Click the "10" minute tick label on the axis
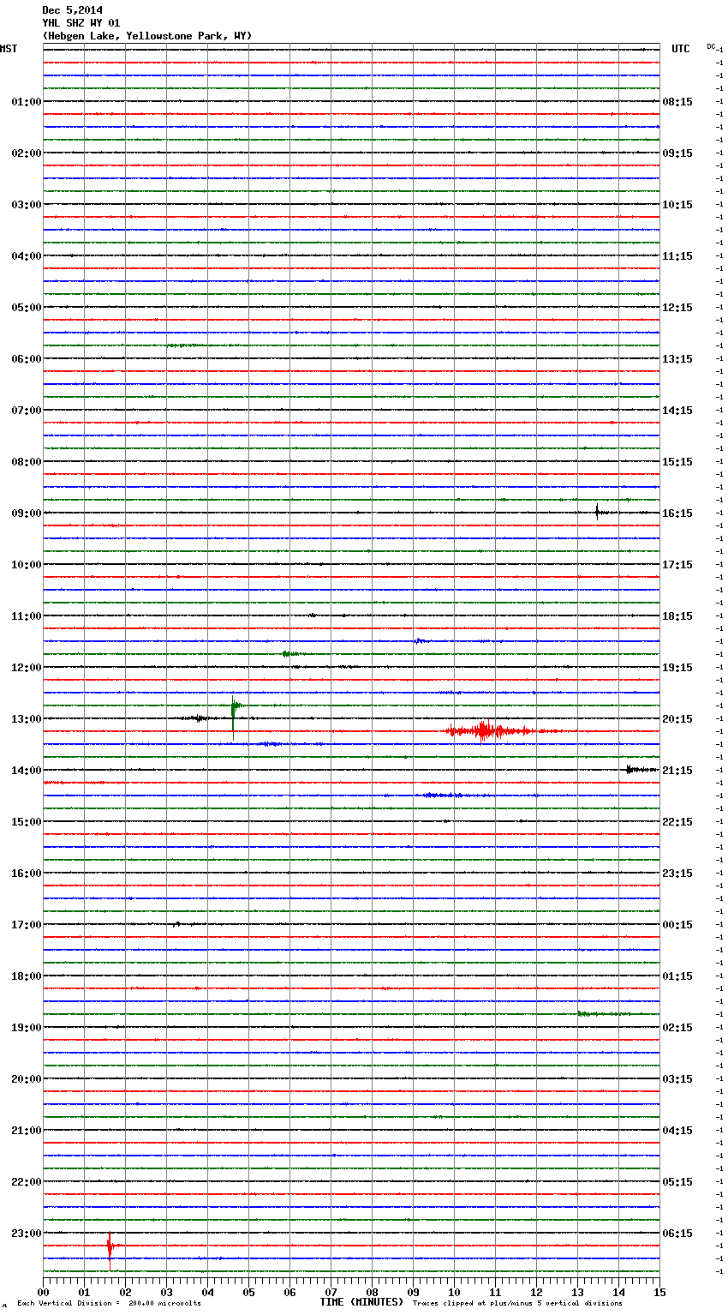 point(454,1293)
